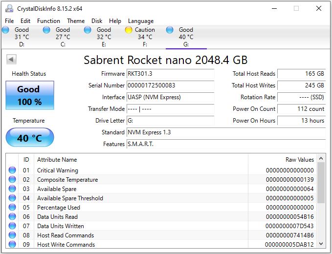The height and width of the screenshot is (254, 332).
Task: Expand the Language menu
Action: pos(141,21)
